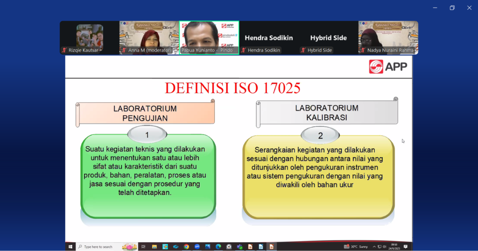Click the Hybrid Side participant tile
The height and width of the screenshot is (251, 478).
coord(328,37)
